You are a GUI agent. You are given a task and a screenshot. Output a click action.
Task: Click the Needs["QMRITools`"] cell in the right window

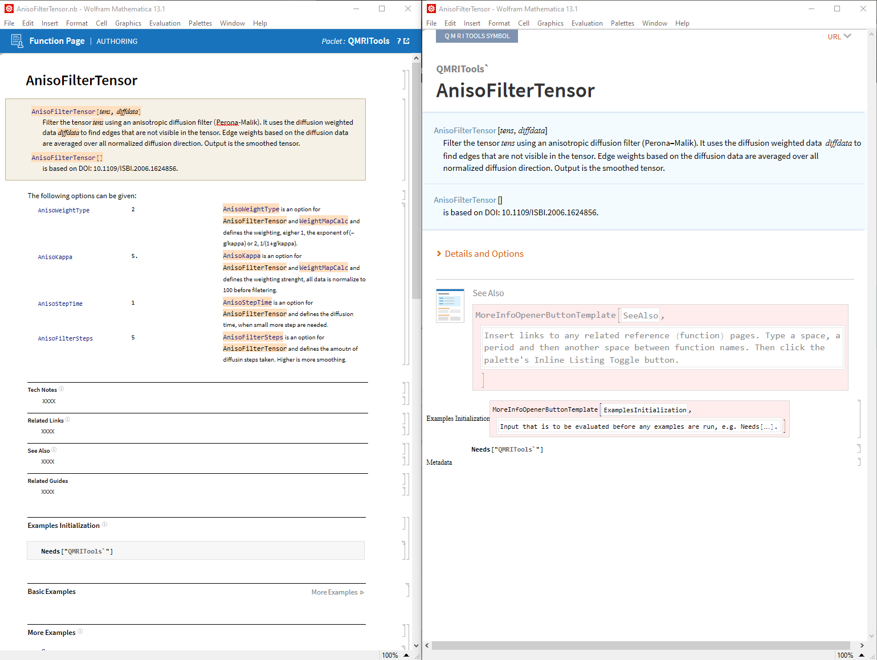coord(507,449)
